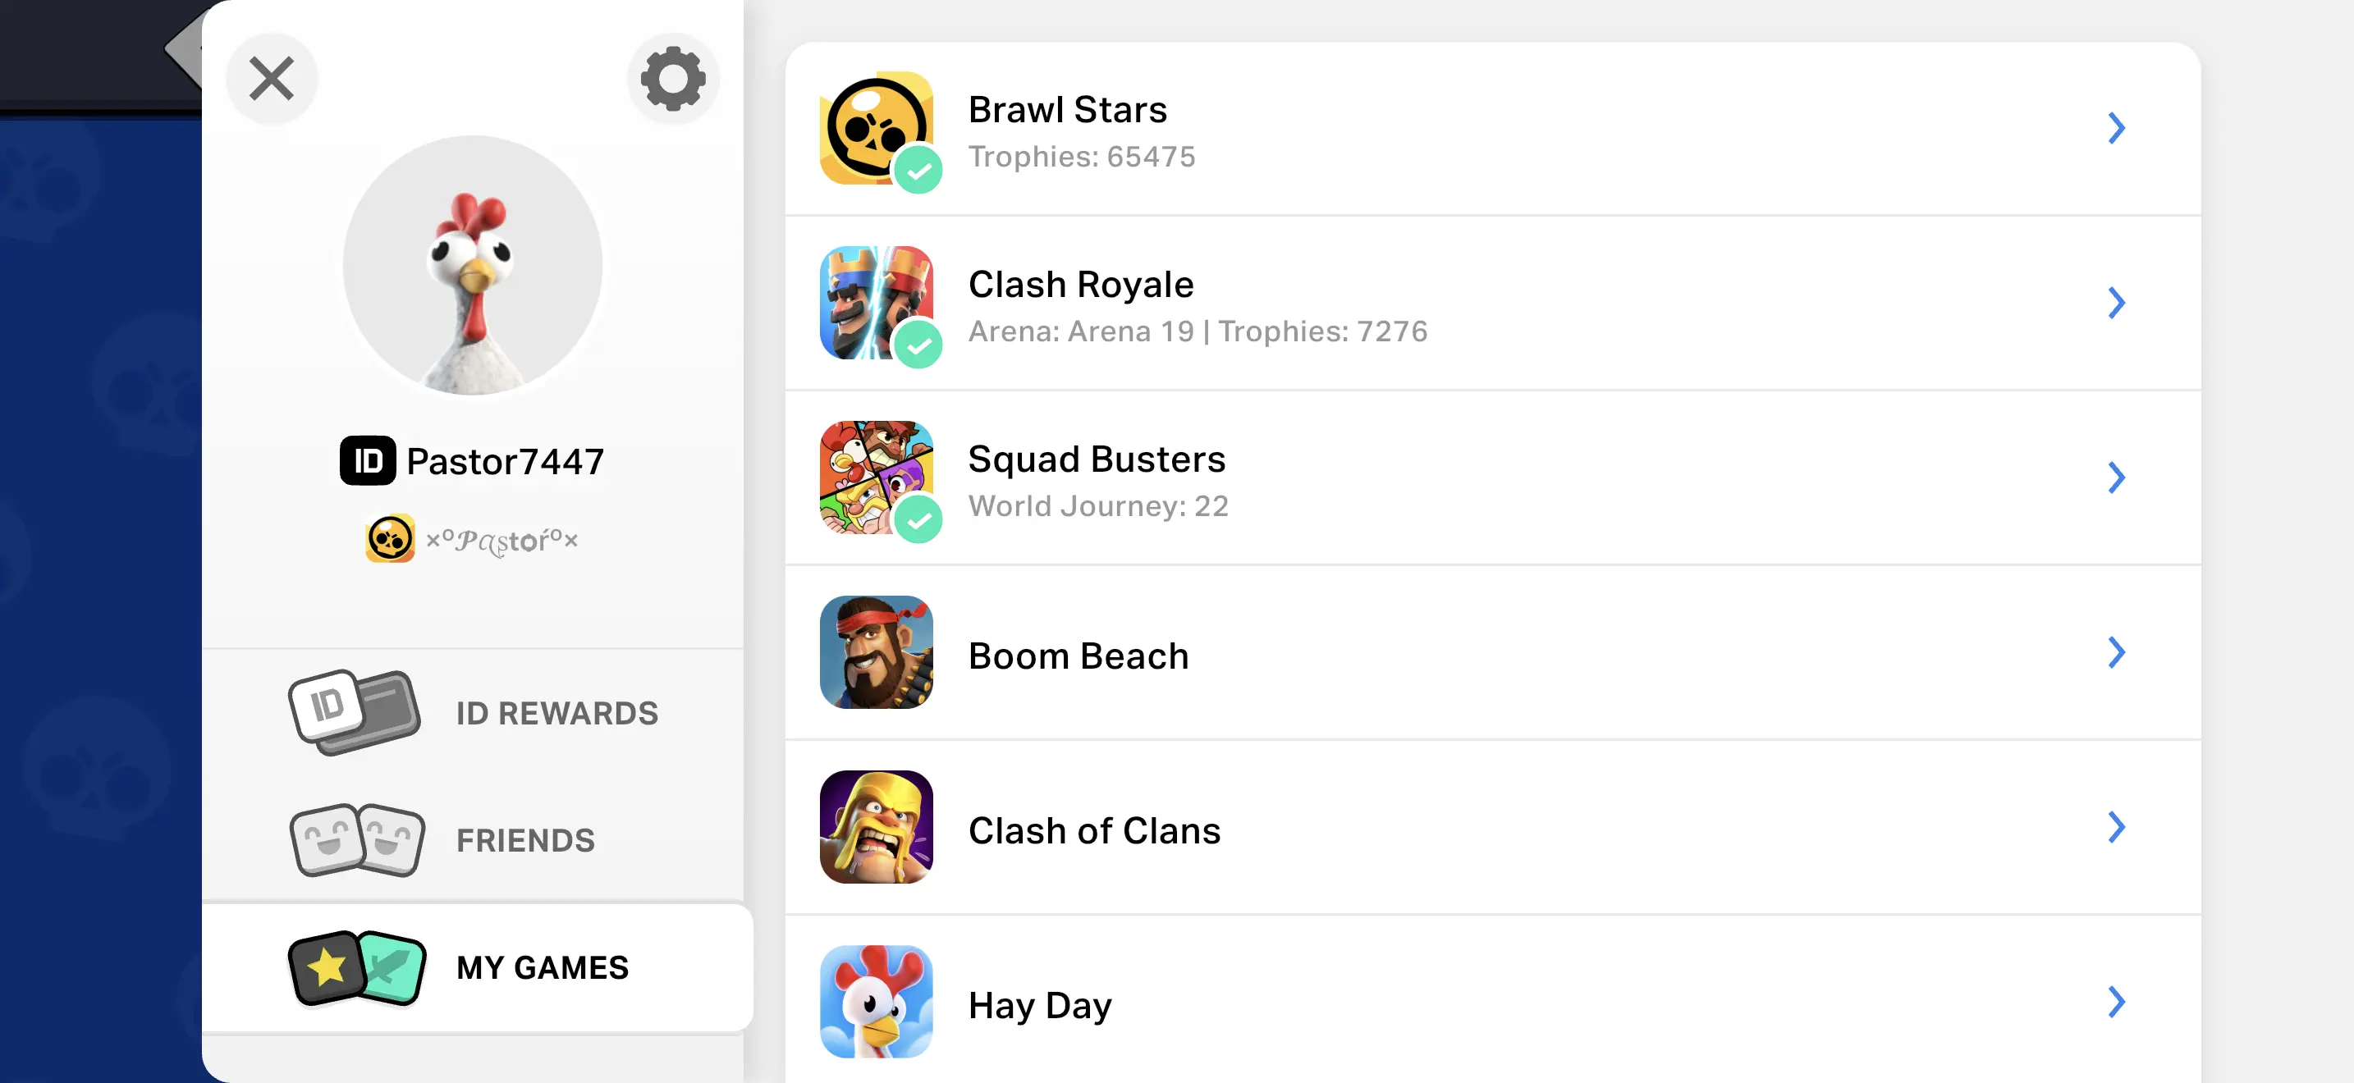The width and height of the screenshot is (2354, 1083).
Task: Click the Boom Beach game icon
Action: coord(876,652)
